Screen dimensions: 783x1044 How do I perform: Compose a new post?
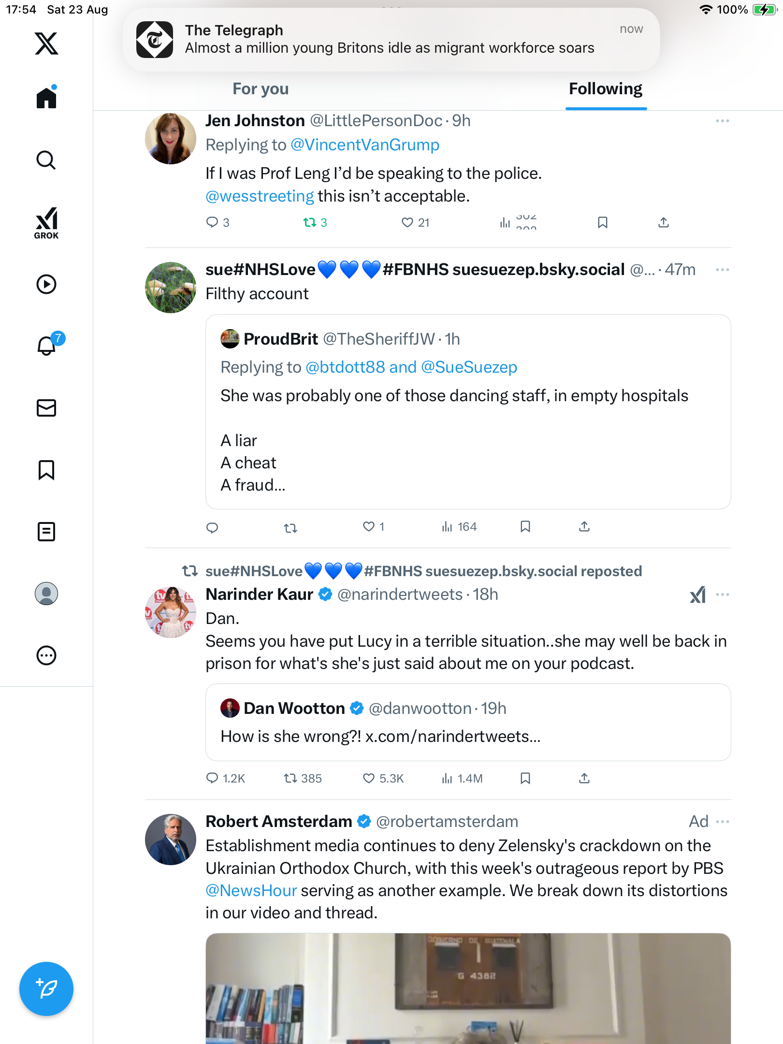[x=46, y=989]
